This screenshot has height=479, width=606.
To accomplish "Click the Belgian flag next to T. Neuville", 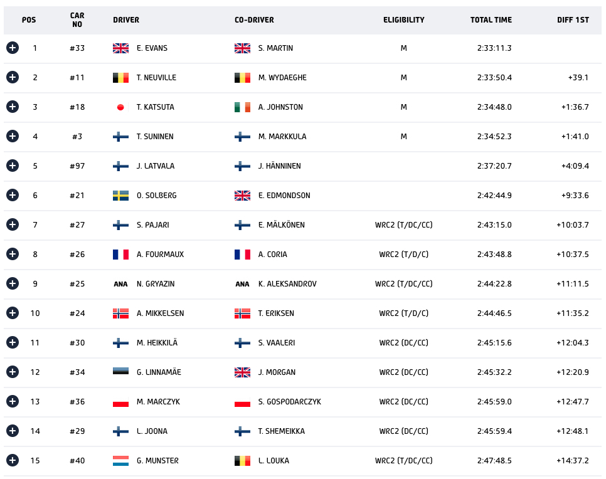I will click(x=120, y=78).
